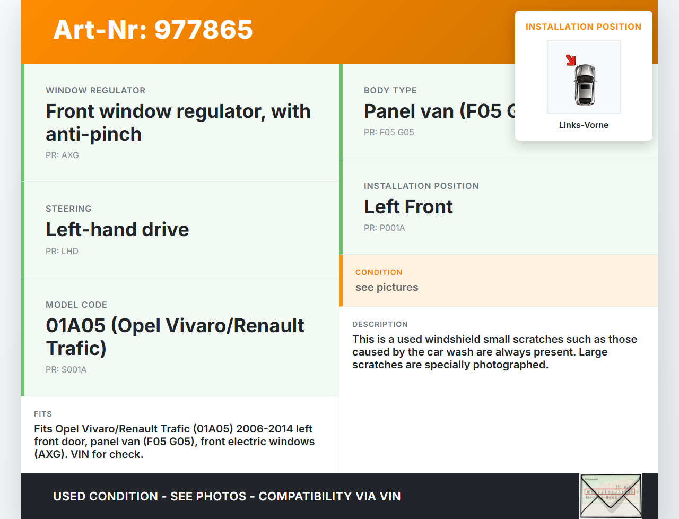
Task: Click the Description text about used windshield
Action: pyautogui.click(x=495, y=352)
